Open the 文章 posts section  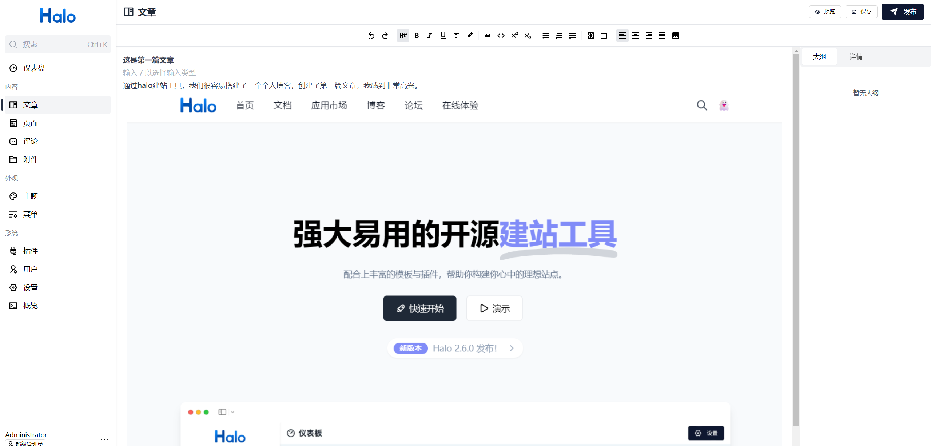click(58, 105)
